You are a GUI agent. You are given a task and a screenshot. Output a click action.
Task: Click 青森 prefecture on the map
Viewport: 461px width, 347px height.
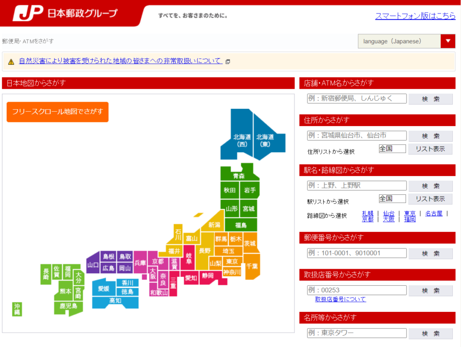click(240, 175)
